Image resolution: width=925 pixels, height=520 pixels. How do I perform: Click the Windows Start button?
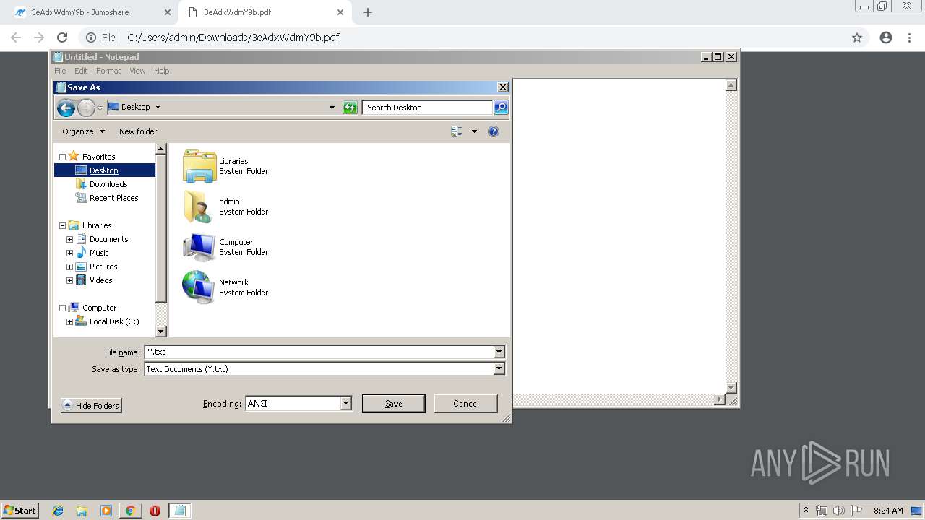pos(20,511)
